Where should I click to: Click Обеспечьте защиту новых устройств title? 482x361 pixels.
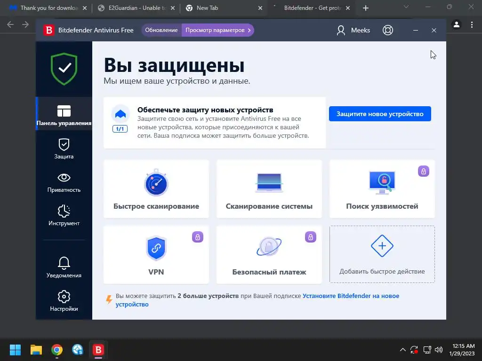pos(205,110)
